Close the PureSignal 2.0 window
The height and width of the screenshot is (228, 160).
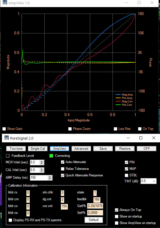154,138
